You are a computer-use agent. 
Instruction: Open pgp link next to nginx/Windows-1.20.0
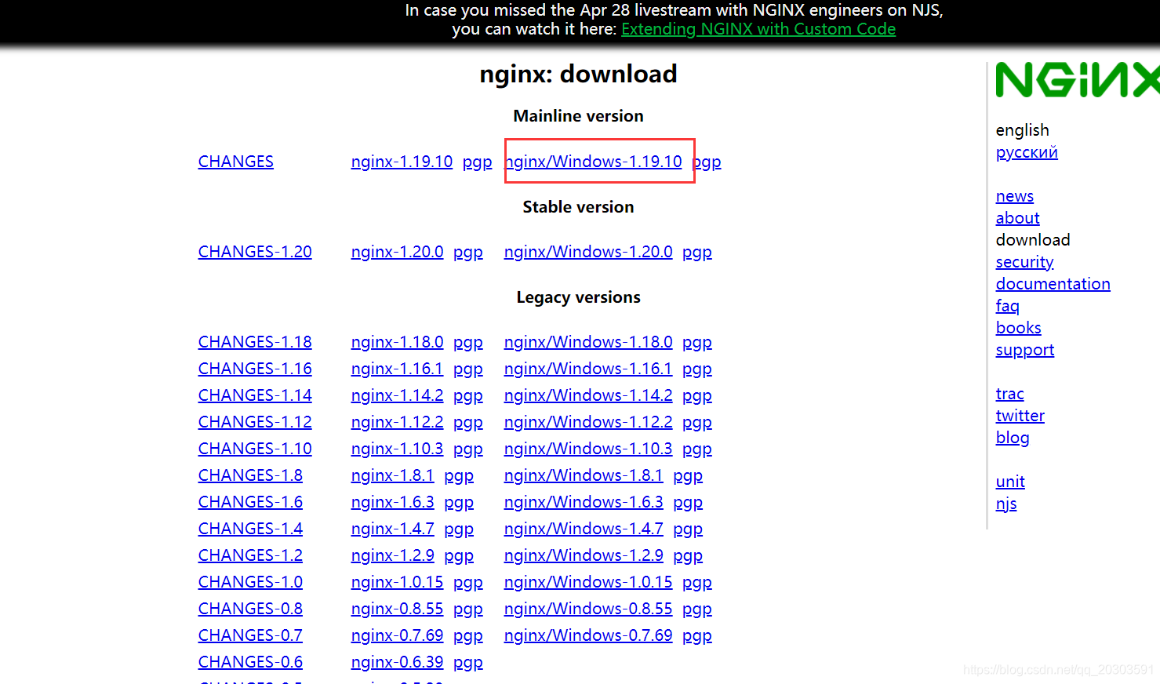[x=697, y=253]
